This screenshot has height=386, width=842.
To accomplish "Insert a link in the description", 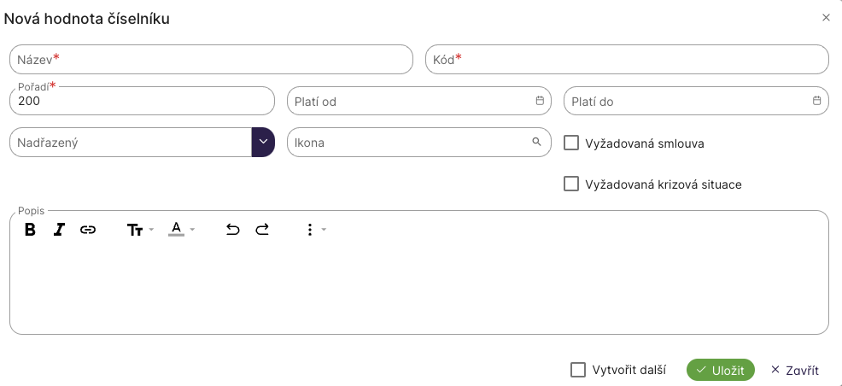I will pyautogui.click(x=88, y=229).
